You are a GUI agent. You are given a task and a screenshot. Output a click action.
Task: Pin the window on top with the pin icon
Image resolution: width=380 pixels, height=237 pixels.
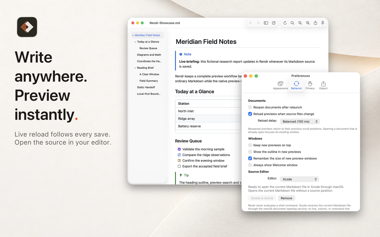click(x=323, y=23)
